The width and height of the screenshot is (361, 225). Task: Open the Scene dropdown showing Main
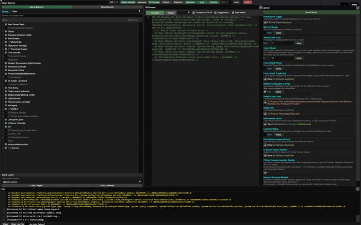click(76, 12)
